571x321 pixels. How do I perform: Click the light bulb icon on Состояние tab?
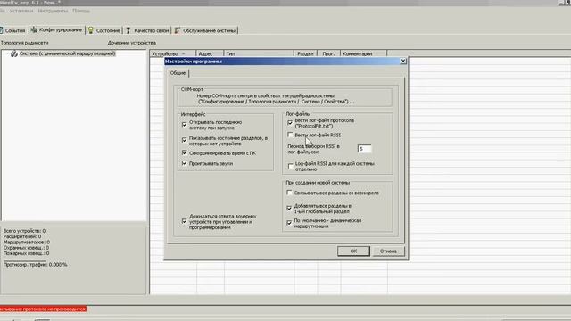(91, 30)
